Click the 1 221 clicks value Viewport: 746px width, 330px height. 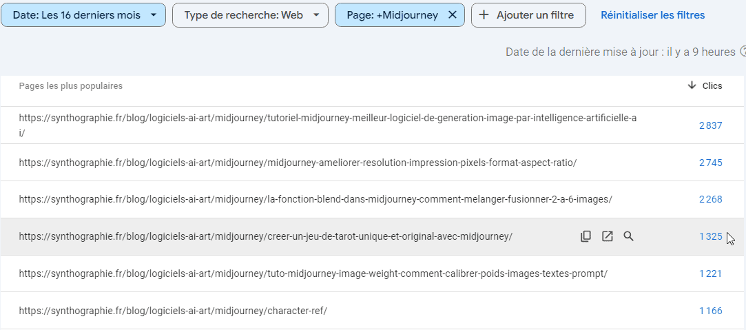(x=711, y=274)
